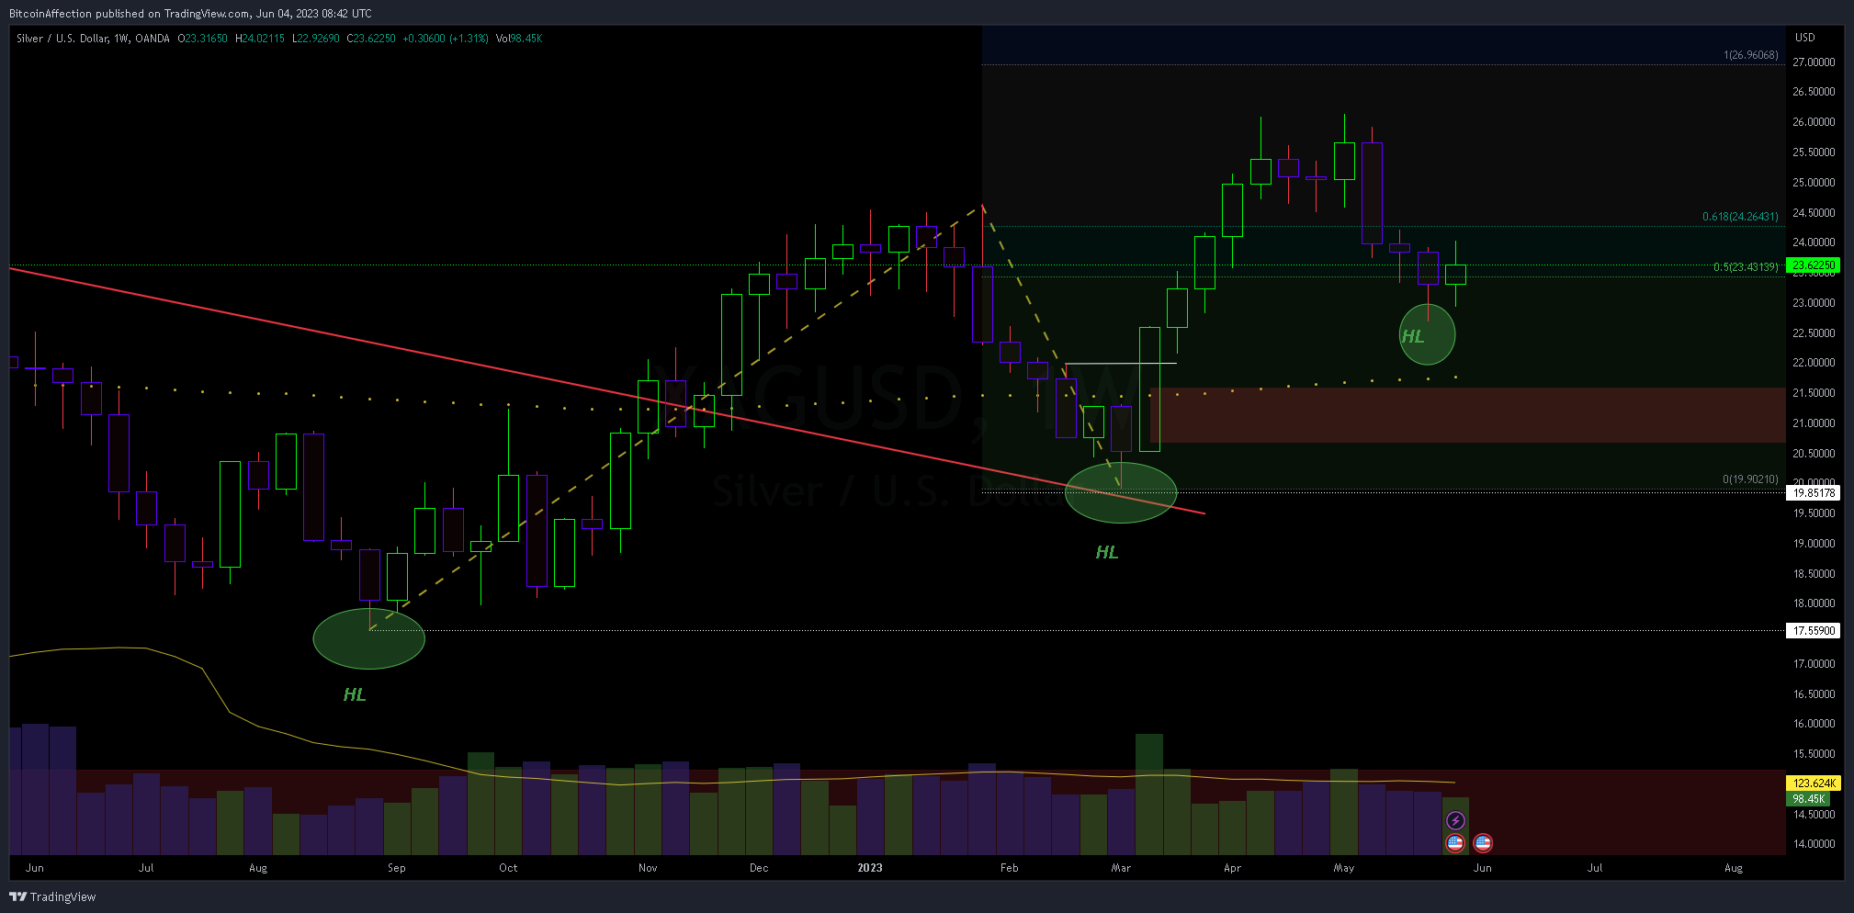Screen dimensions: 1854x913
Task: Click the HL label below the March ellipse
Action: tap(1107, 552)
